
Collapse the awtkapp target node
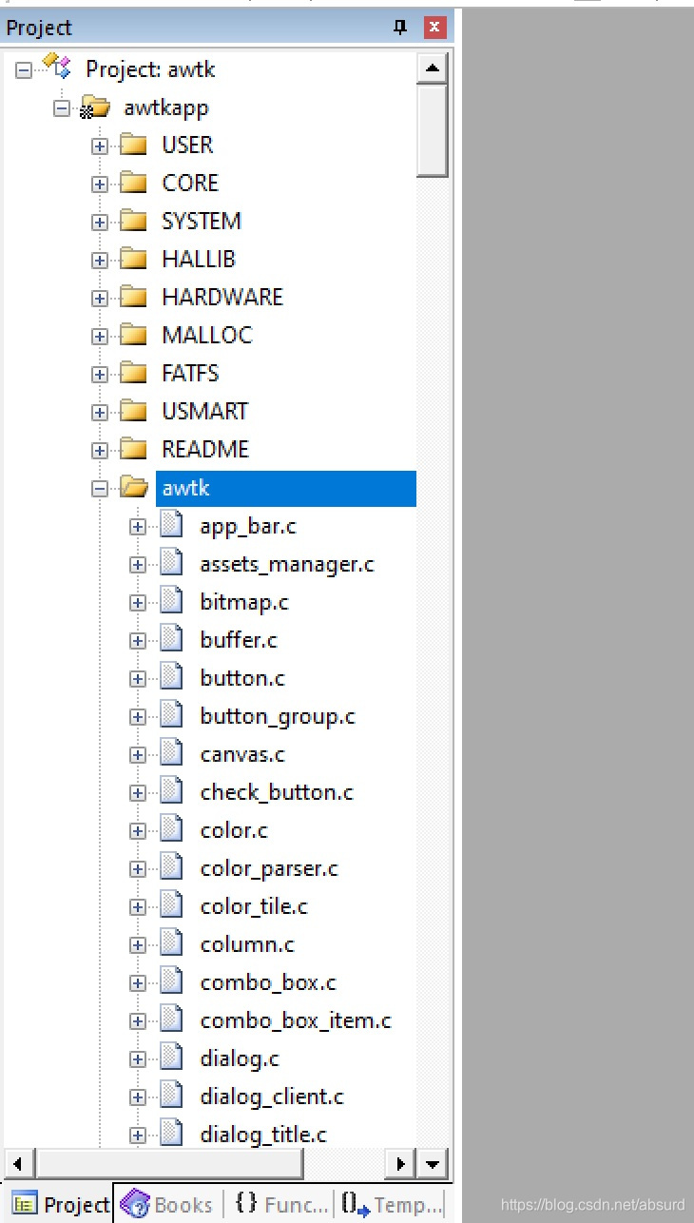coord(62,107)
